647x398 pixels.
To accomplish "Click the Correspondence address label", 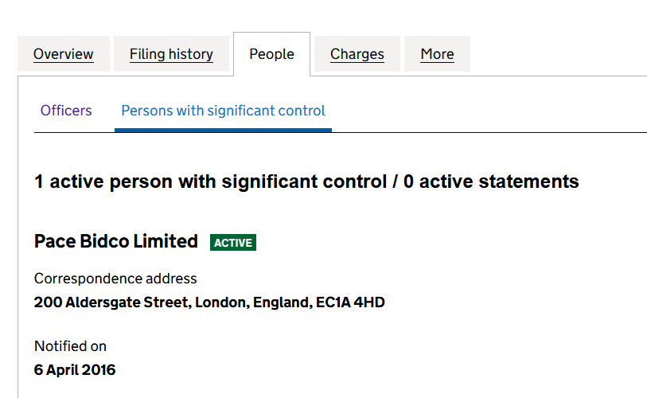I will pos(115,279).
